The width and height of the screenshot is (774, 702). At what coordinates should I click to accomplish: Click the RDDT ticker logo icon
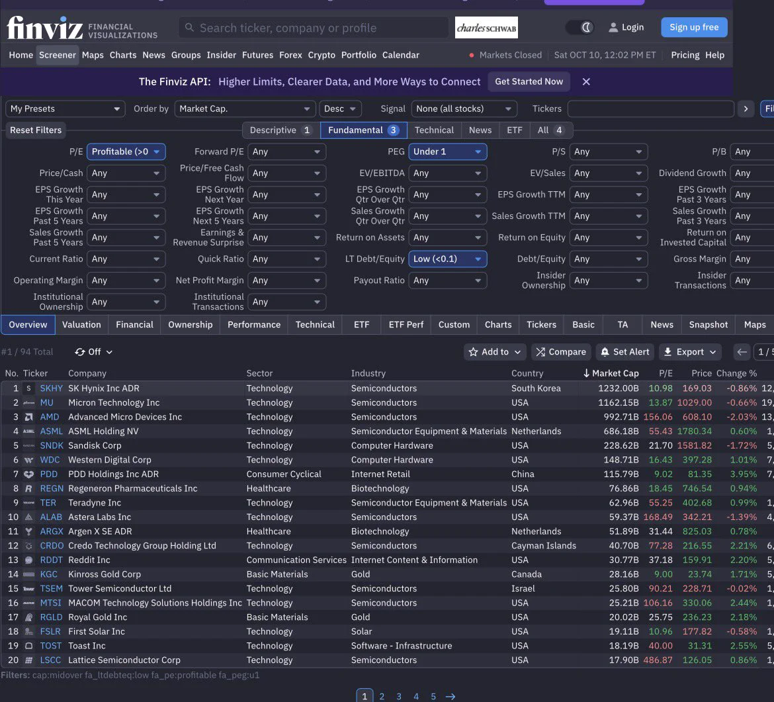pos(29,560)
